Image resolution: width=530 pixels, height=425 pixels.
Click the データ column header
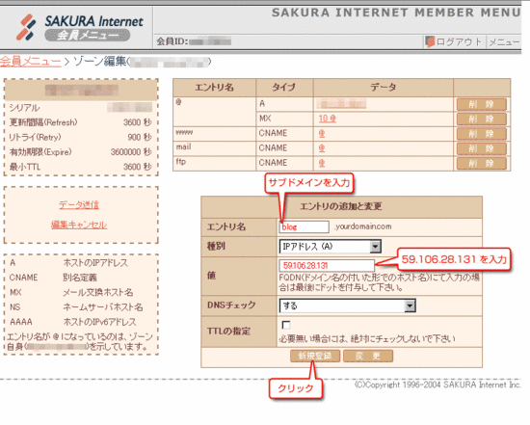point(383,88)
